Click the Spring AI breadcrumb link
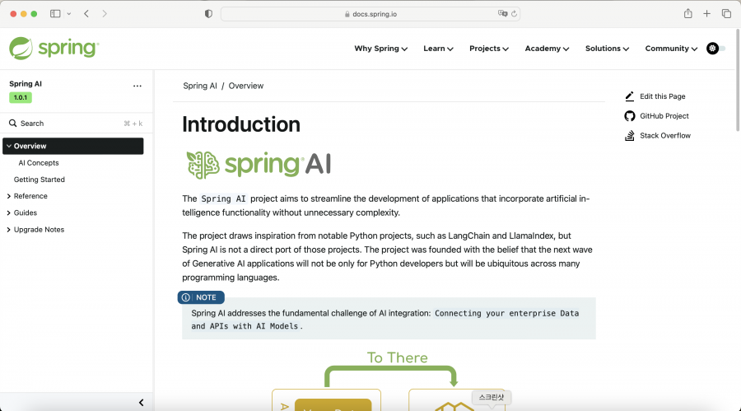Viewport: 741px width, 411px height. [200, 86]
